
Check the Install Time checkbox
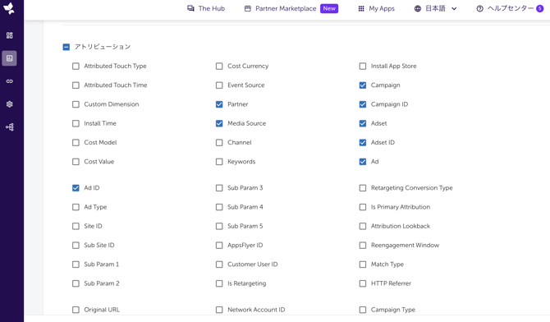click(x=76, y=123)
